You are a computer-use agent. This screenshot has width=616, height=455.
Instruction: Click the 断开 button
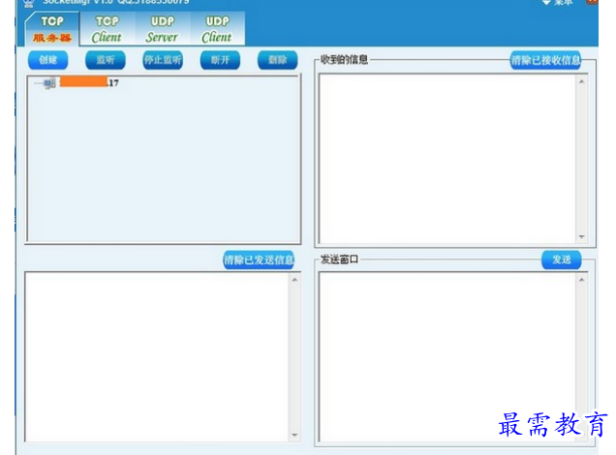coord(220,60)
